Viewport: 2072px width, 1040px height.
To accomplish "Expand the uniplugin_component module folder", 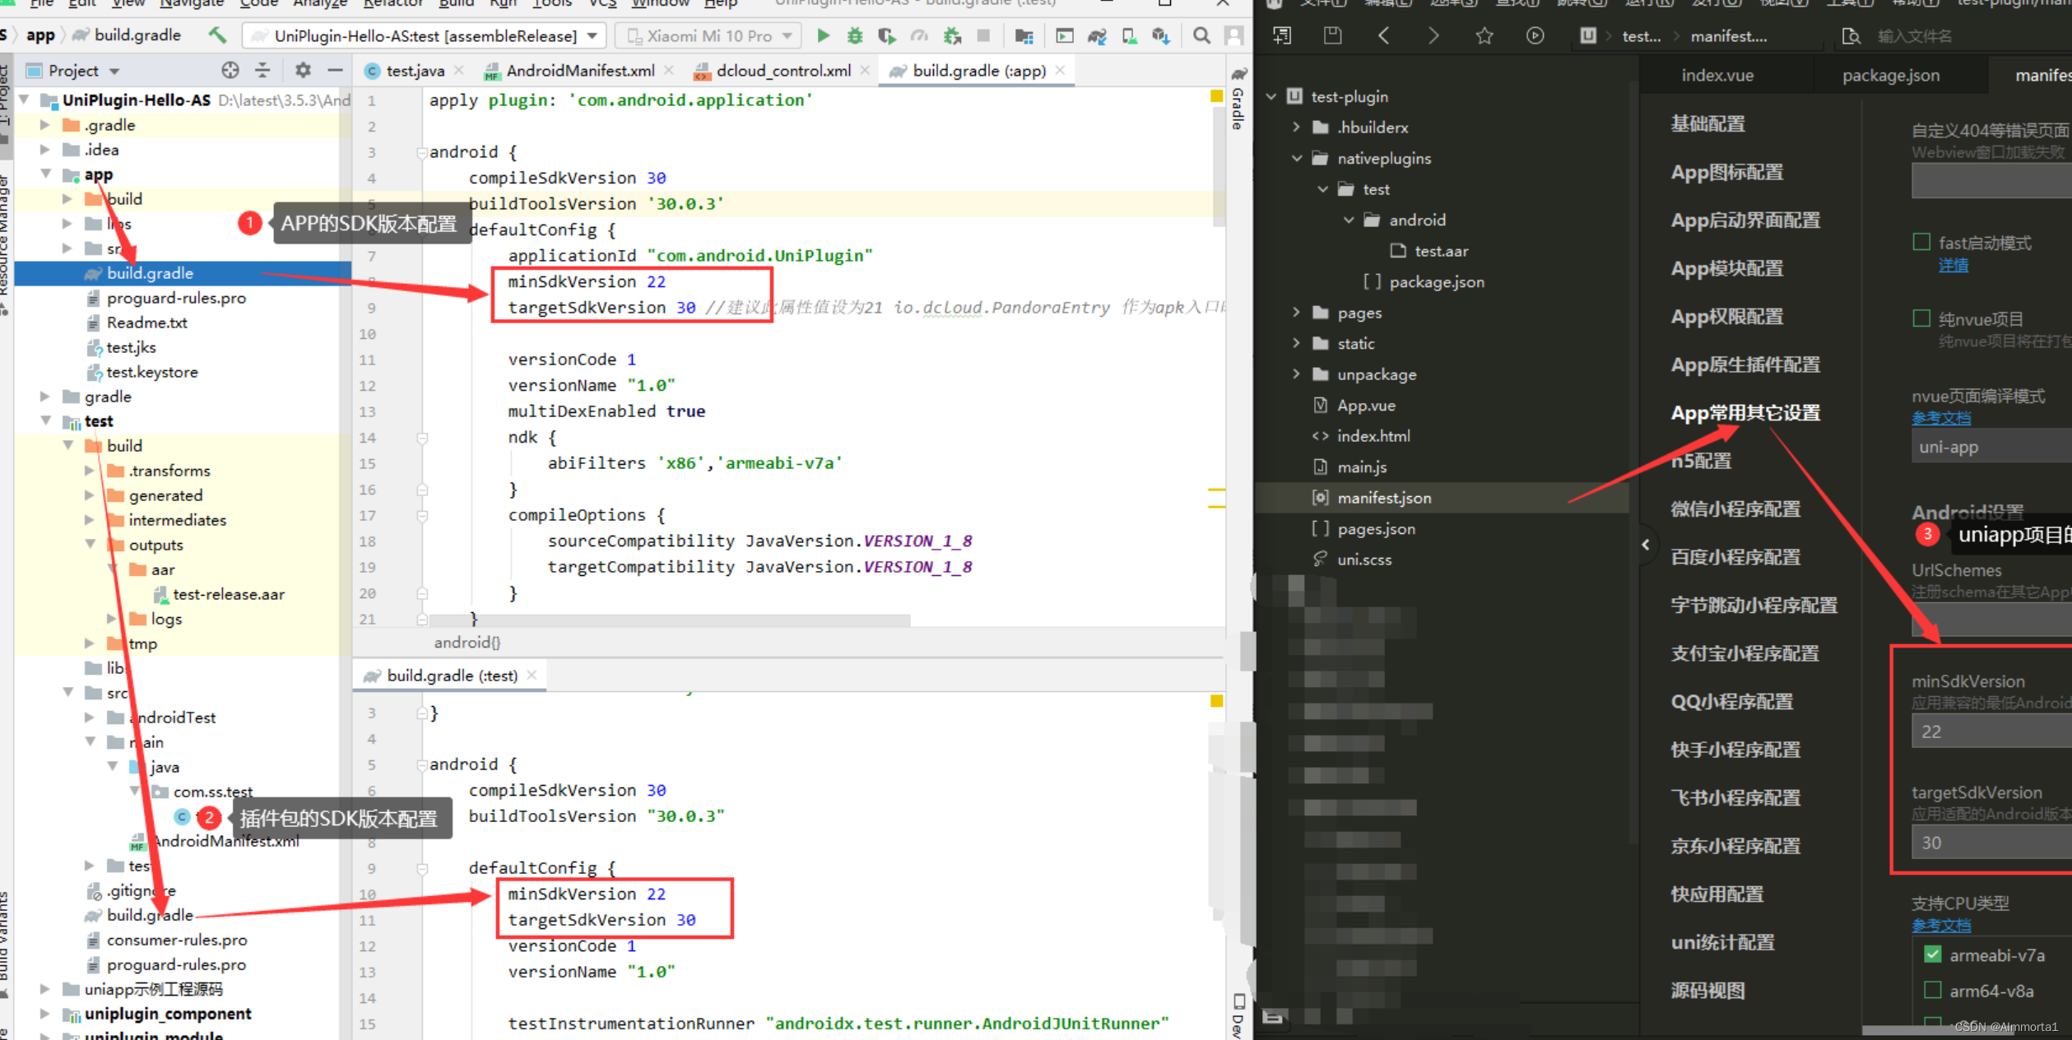I will pos(45,1014).
